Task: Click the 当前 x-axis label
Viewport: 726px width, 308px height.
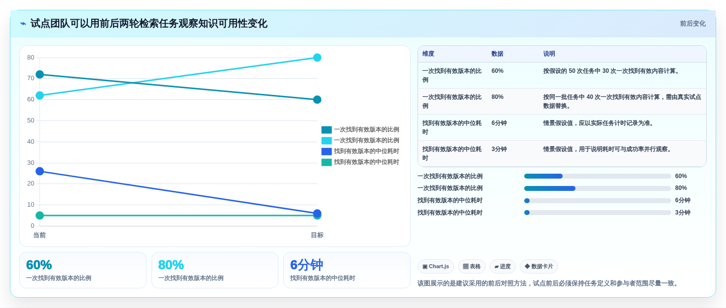Action: tap(39, 235)
